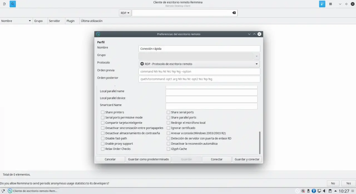Focus the Local parallel device field
This screenshot has height=194, width=356.
coord(211,99)
